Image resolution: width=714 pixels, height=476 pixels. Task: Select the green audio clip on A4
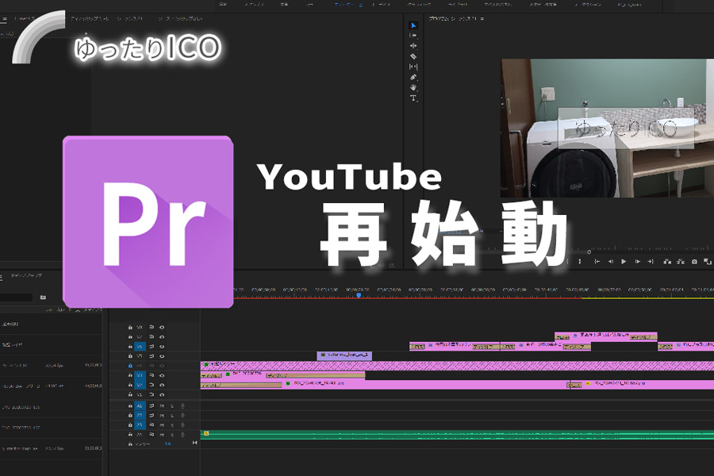(457, 435)
